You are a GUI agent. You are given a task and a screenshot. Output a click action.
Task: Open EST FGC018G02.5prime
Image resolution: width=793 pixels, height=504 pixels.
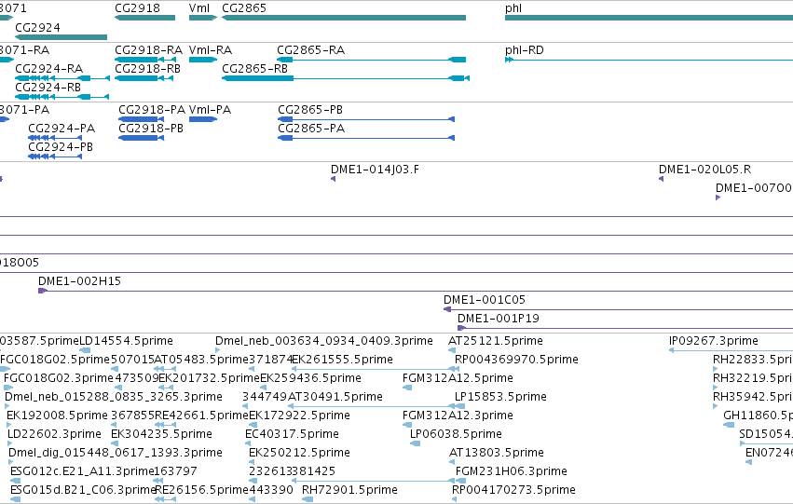[55, 360]
